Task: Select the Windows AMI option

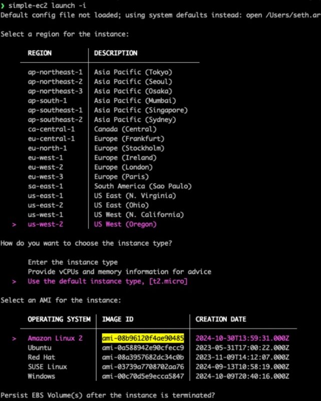Action: [x=41, y=376]
